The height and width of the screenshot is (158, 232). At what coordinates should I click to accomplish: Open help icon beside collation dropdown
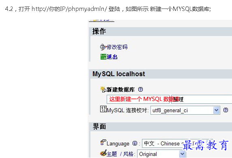tap(226, 110)
